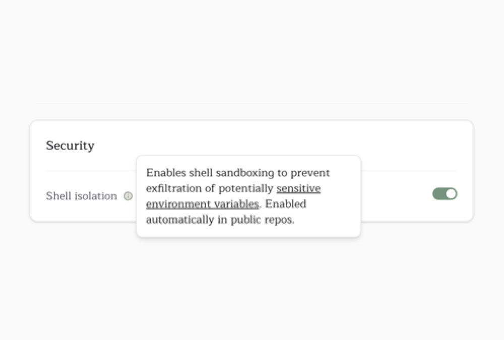
Task: Click the Shell isolation label
Action: tap(81, 196)
